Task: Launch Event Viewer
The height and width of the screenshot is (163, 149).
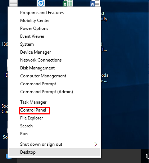Action: pos(32,36)
